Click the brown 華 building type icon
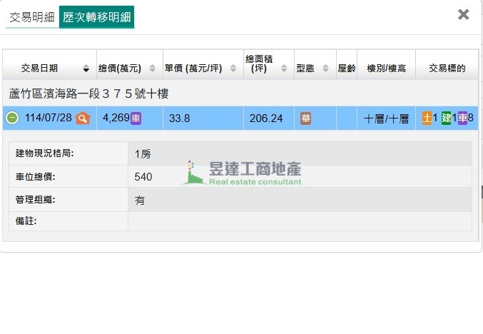Image resolution: width=483 pixels, height=334 pixels. [305, 118]
